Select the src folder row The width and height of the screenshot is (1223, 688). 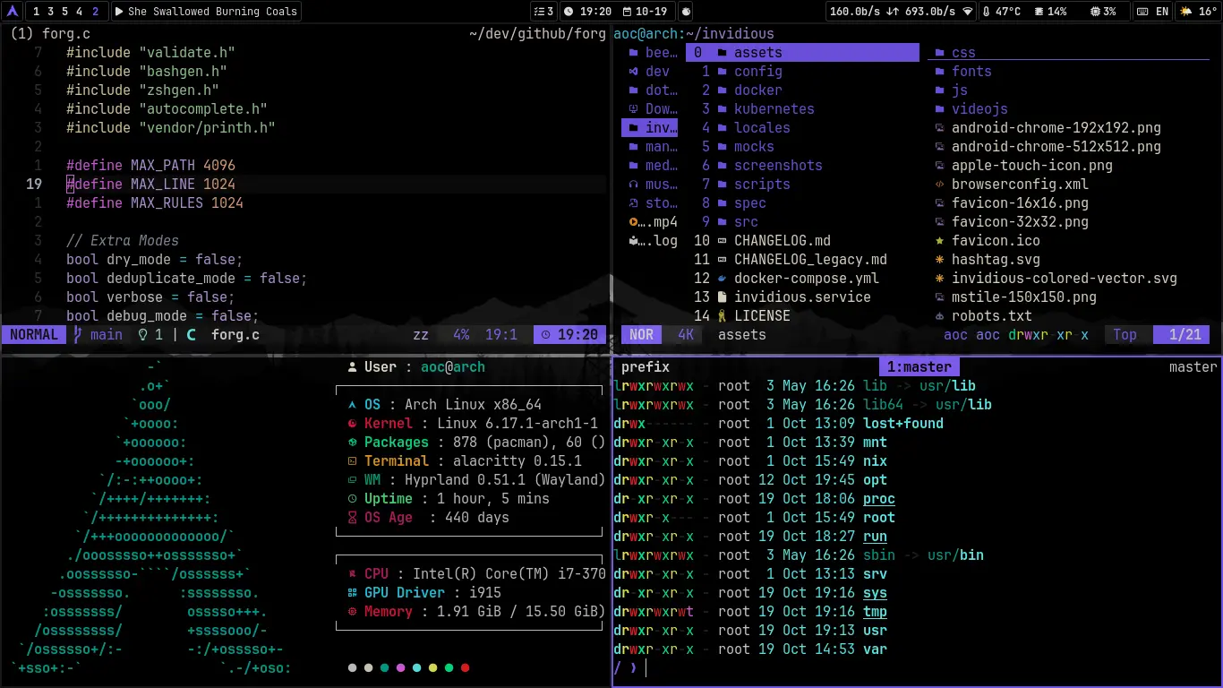[803, 222]
